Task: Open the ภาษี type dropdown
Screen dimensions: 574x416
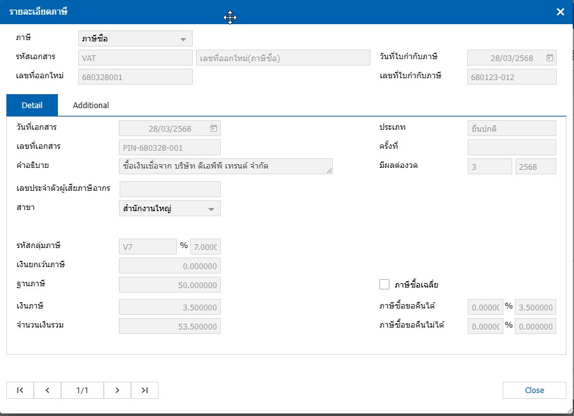Action: pos(183,39)
